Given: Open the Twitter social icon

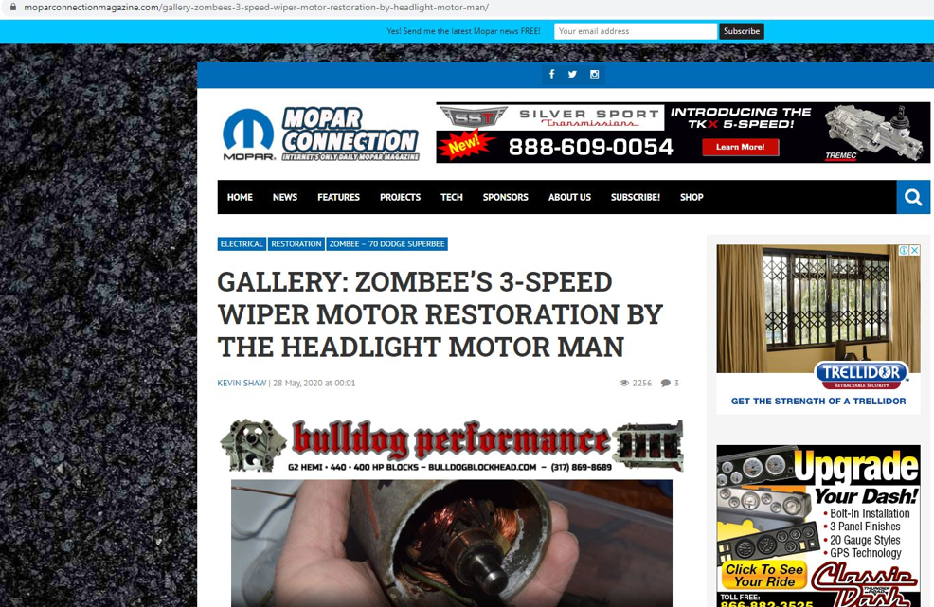Looking at the screenshot, I should [x=572, y=74].
